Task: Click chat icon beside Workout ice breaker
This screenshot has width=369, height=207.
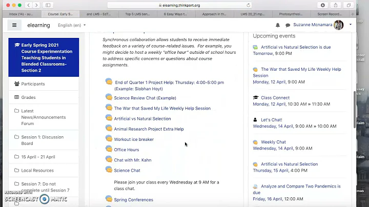Action: click(109, 138)
